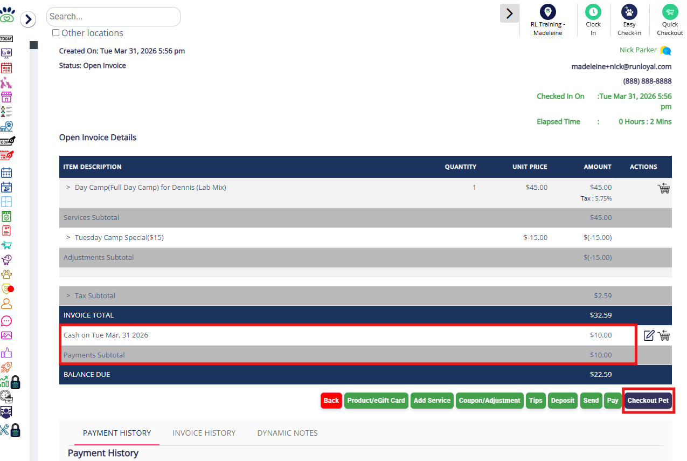Open the green checklist calendar icon
The image size is (687, 461).
pos(6,216)
